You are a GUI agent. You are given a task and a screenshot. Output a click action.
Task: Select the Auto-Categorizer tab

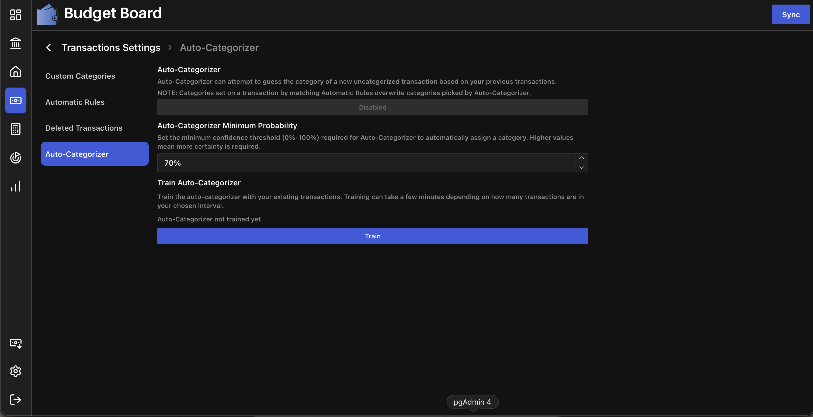(95, 154)
